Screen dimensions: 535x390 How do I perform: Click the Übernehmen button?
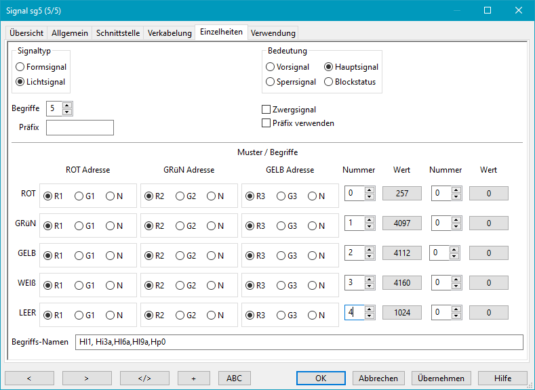coord(441,378)
